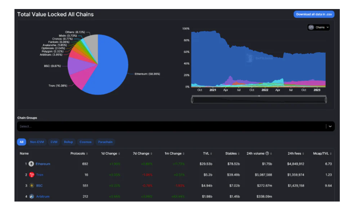352x211 pixels.
Task: Click Ethereum 24h fees $4,849,912
Action: tap(296, 164)
